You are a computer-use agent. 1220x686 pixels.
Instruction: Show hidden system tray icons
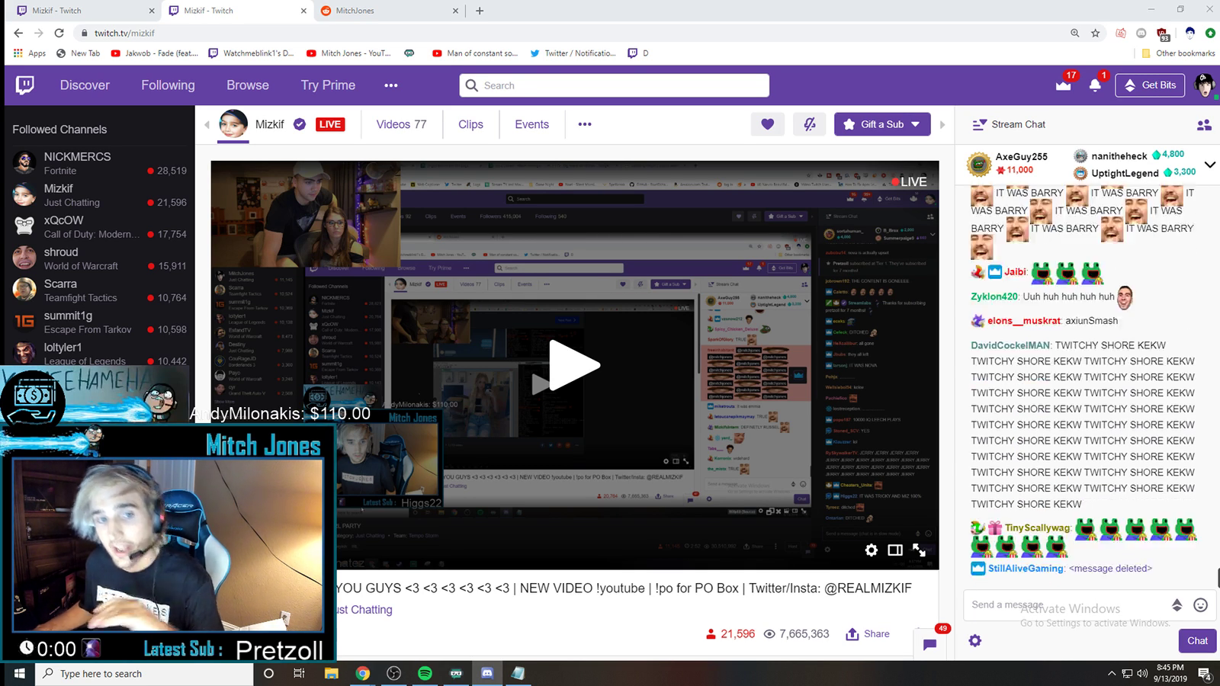(x=1111, y=674)
